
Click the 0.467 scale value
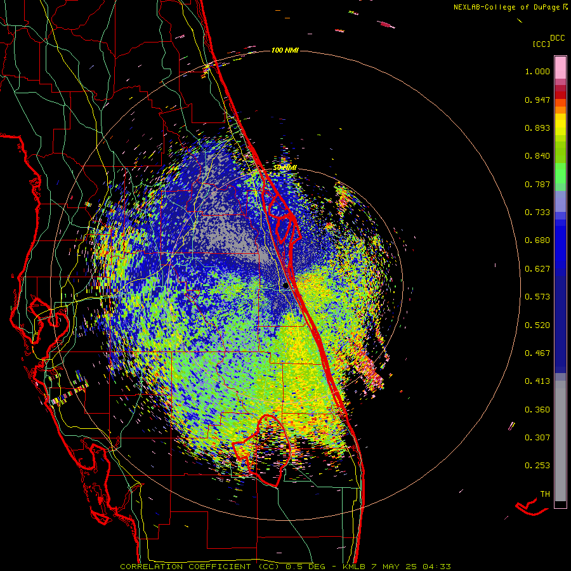coord(537,353)
